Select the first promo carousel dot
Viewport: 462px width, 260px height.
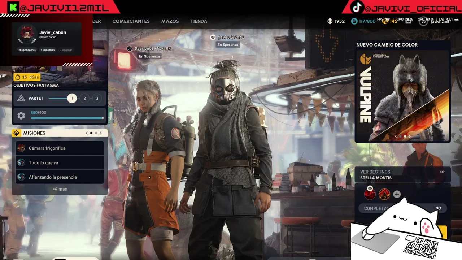click(x=400, y=136)
